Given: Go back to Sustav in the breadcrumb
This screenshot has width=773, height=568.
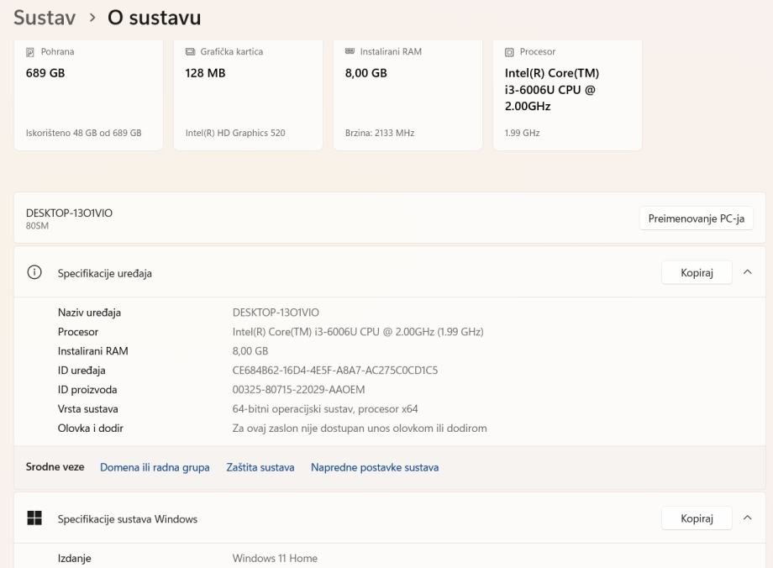Looking at the screenshot, I should 45,18.
